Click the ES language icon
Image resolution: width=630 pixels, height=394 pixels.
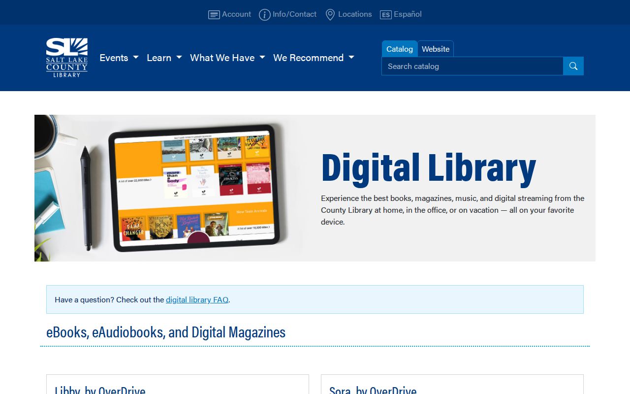coord(385,15)
